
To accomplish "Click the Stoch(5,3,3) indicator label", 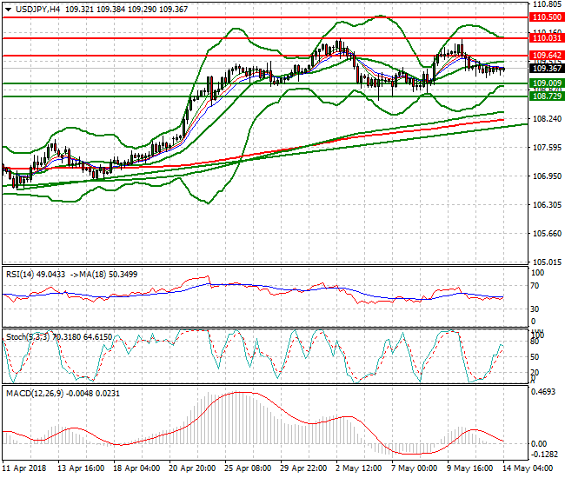I will click(29, 335).
